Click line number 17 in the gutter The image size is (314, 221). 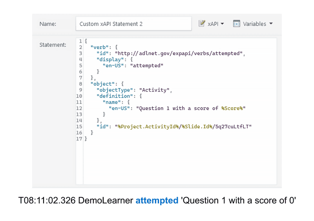[79, 139]
